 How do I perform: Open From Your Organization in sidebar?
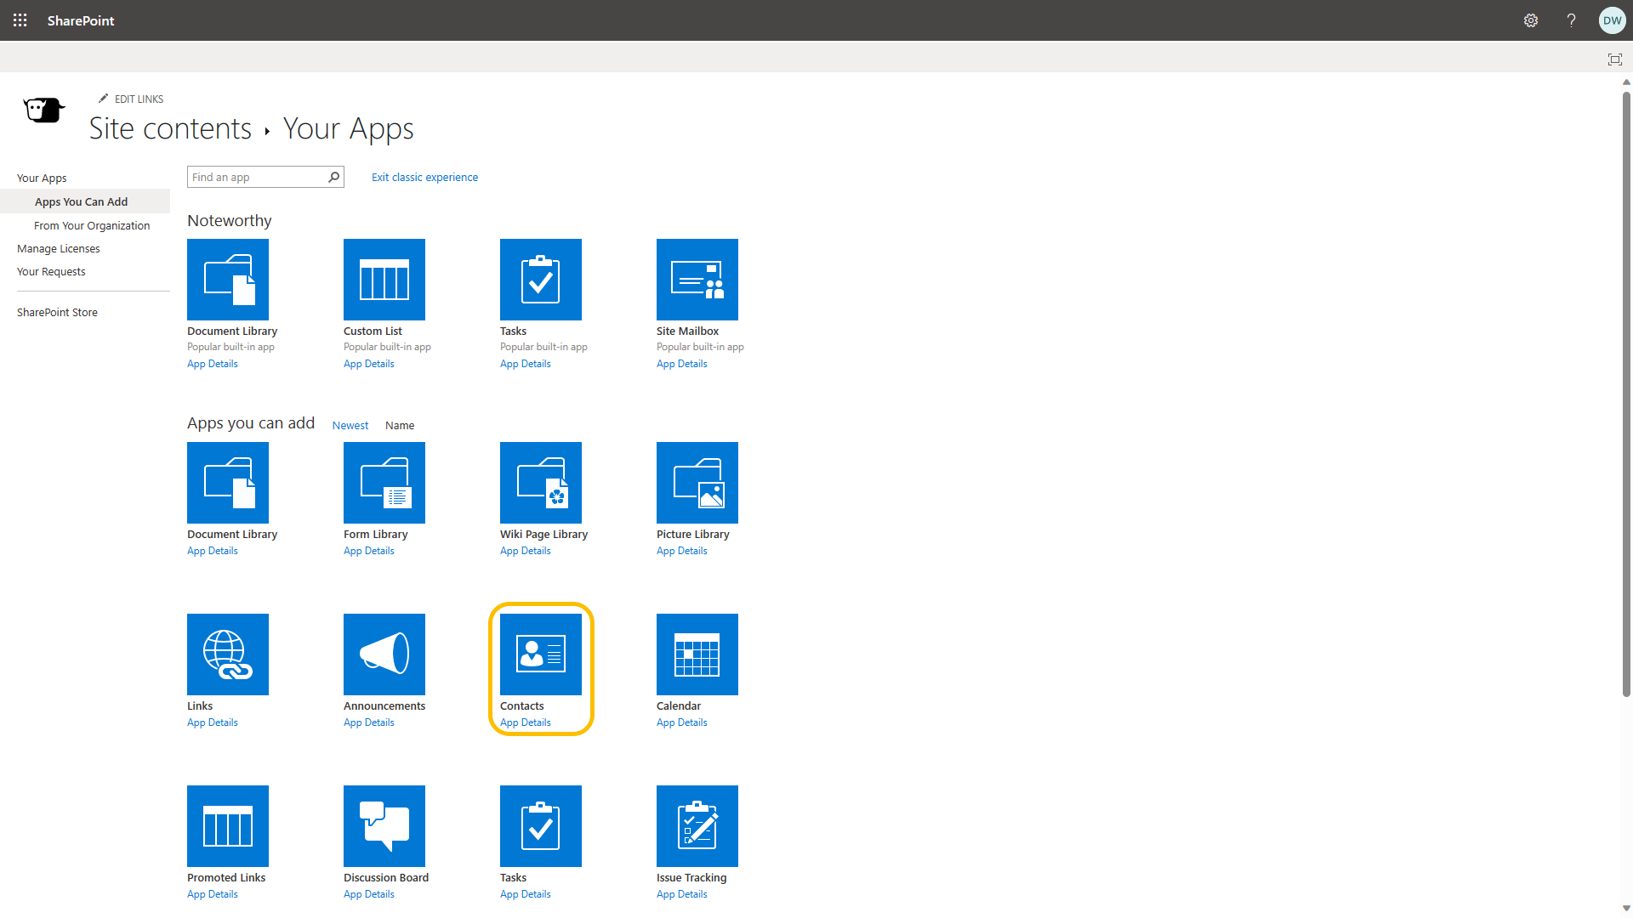click(92, 225)
